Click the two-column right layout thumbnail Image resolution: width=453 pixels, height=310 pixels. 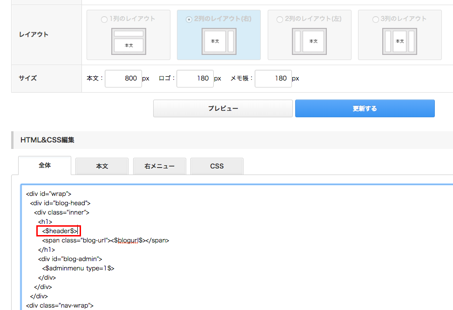tap(219, 41)
